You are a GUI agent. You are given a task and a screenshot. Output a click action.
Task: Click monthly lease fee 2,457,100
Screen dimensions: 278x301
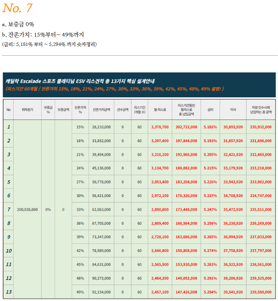click(160, 292)
